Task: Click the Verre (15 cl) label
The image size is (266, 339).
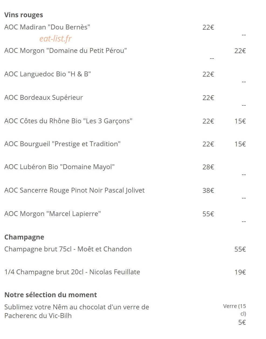Action: point(235,310)
